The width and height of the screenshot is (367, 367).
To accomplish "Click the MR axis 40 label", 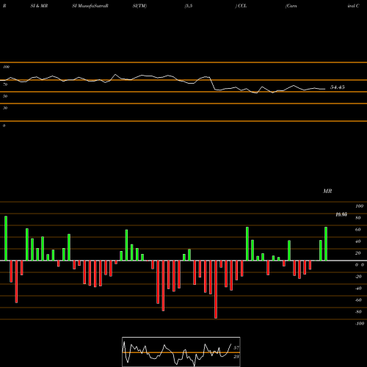I will tap(358, 241).
